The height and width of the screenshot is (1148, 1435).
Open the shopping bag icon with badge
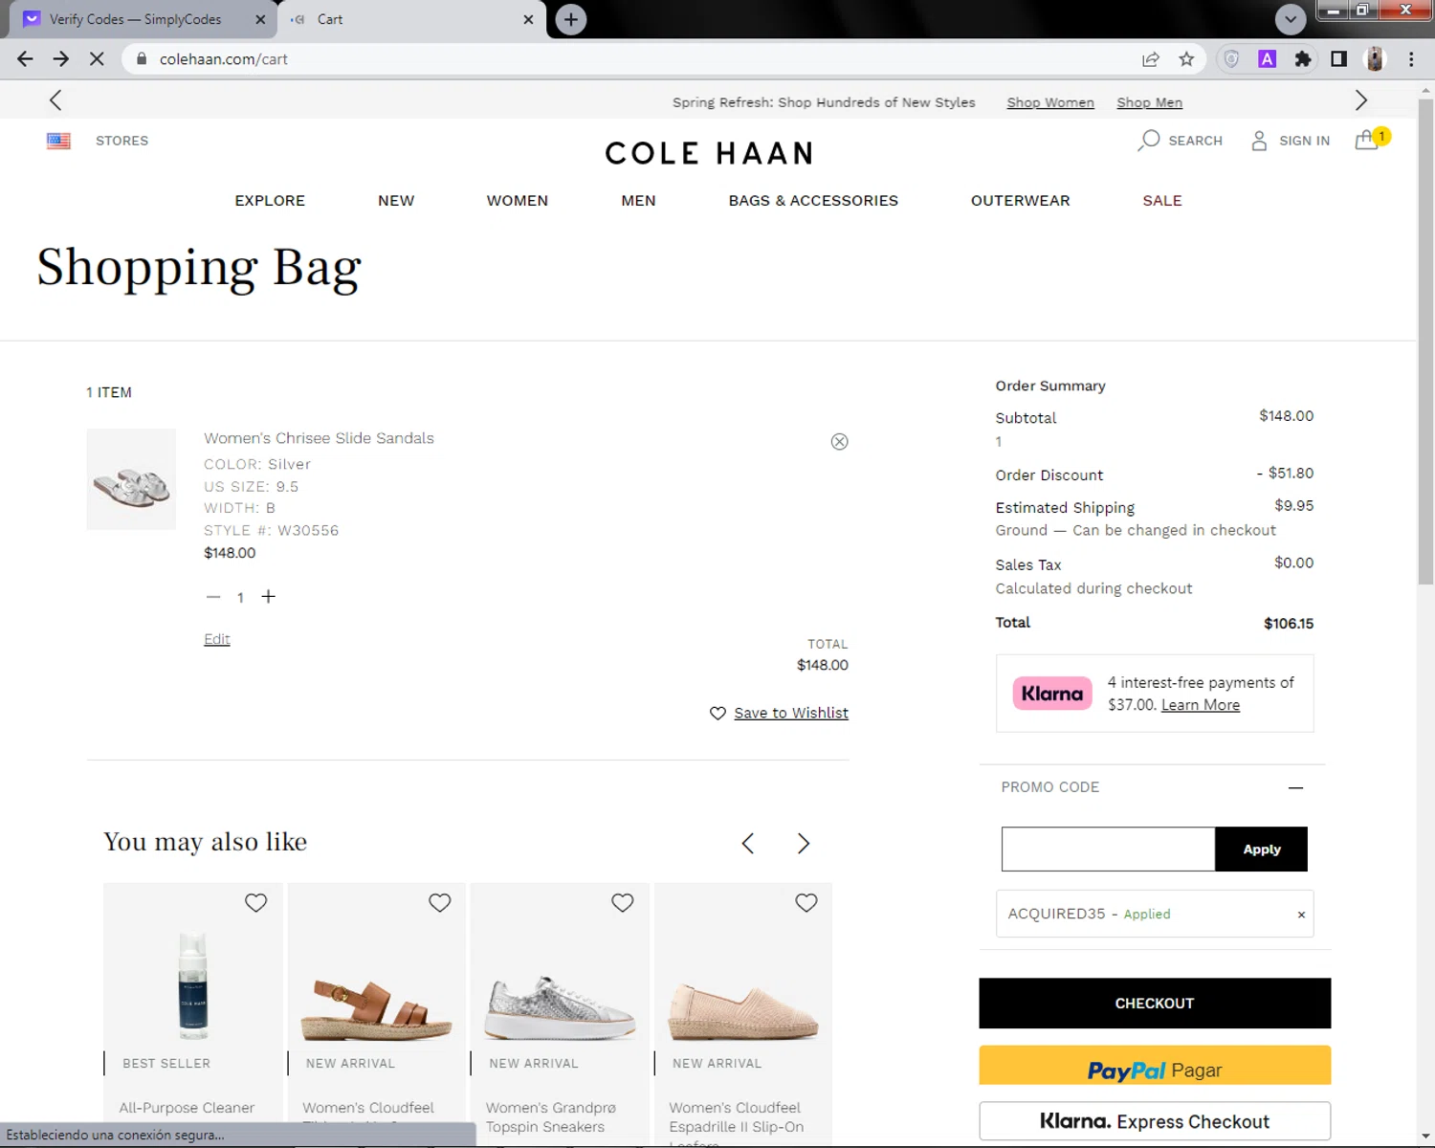coord(1371,140)
